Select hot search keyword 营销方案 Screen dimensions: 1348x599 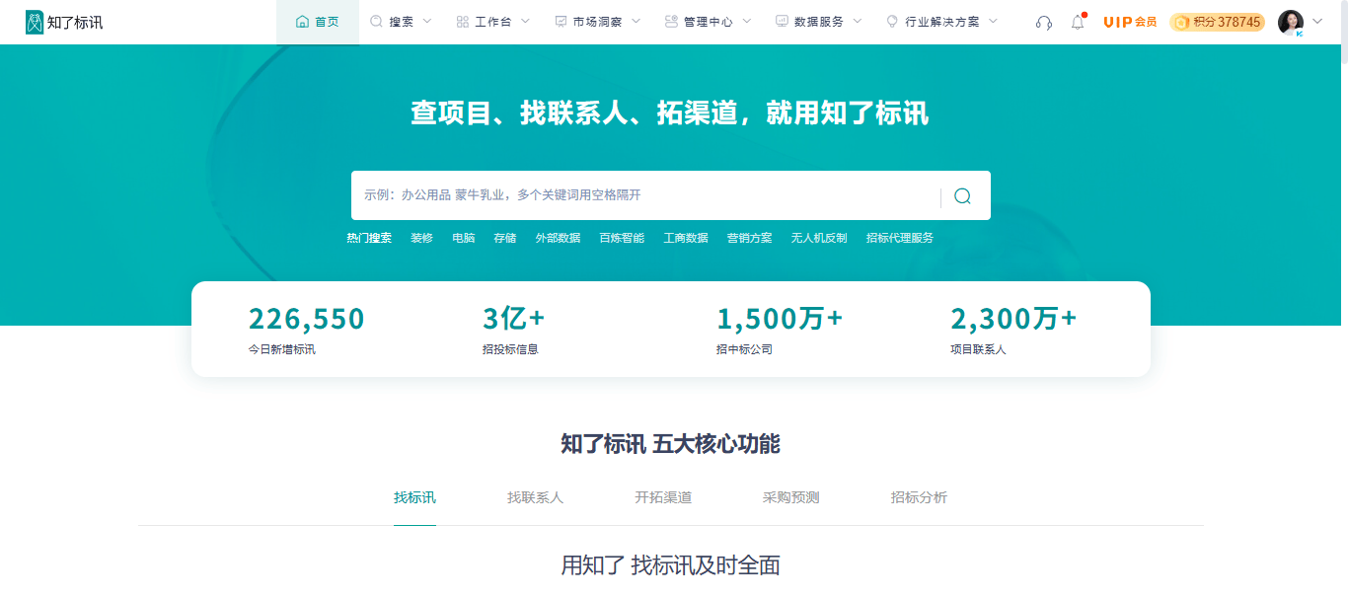click(749, 238)
